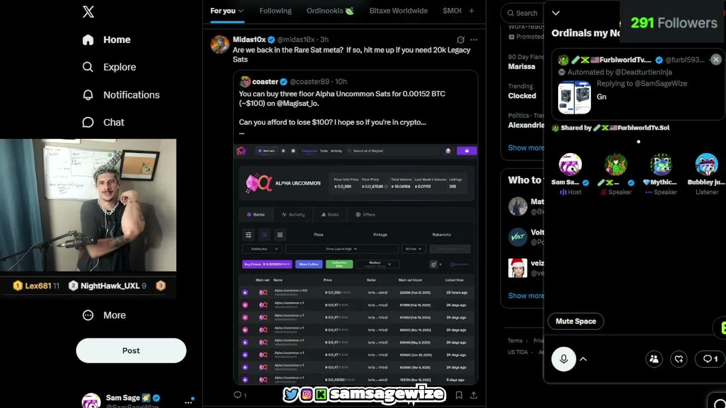
Task: Click the FurbiworldTv speaker avatar
Action: click(x=615, y=165)
